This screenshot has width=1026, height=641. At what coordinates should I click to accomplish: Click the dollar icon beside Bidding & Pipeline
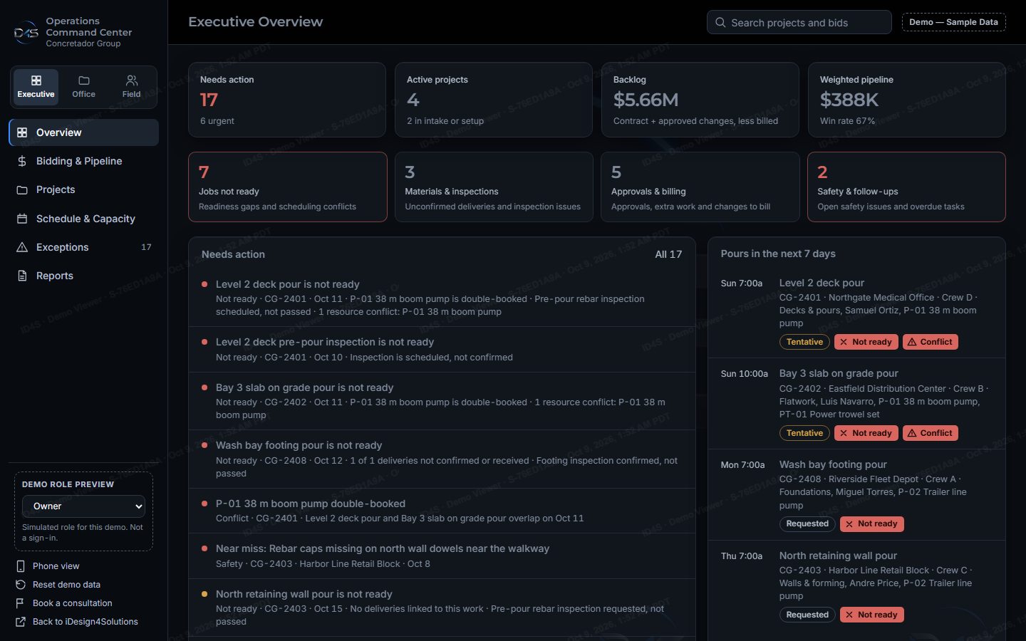point(22,162)
